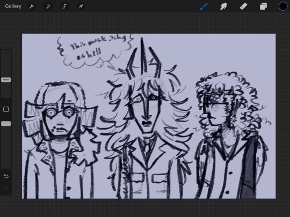Viewport: 290px width, 217px height.
Task: Select the Brush tool
Action: (204, 6)
